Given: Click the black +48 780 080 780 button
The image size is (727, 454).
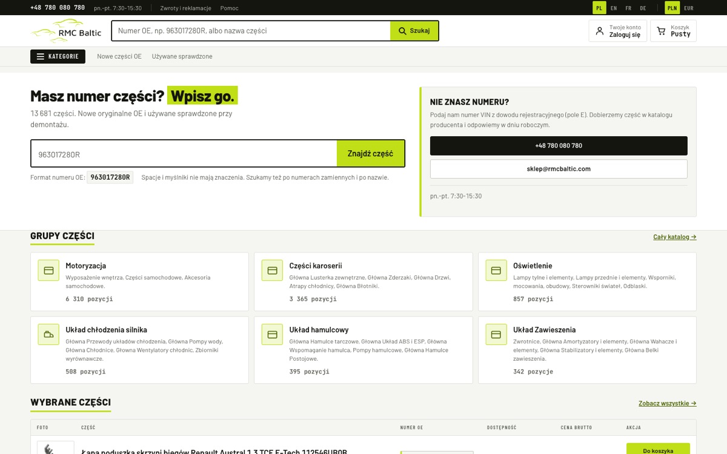Looking at the screenshot, I should click(559, 145).
